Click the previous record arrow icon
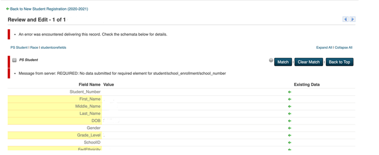 pos(346,19)
